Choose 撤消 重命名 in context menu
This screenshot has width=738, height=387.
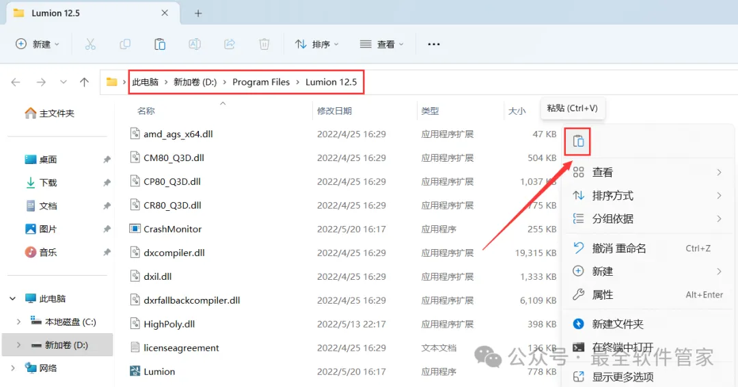point(647,248)
